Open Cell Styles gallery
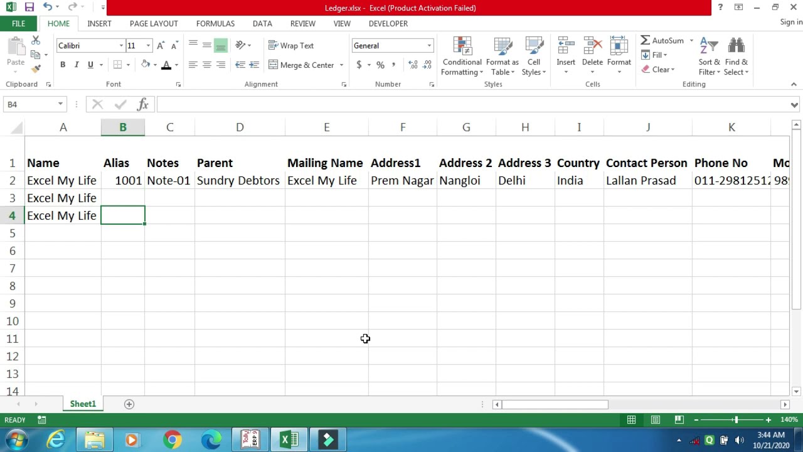The height and width of the screenshot is (452, 803). tap(534, 57)
